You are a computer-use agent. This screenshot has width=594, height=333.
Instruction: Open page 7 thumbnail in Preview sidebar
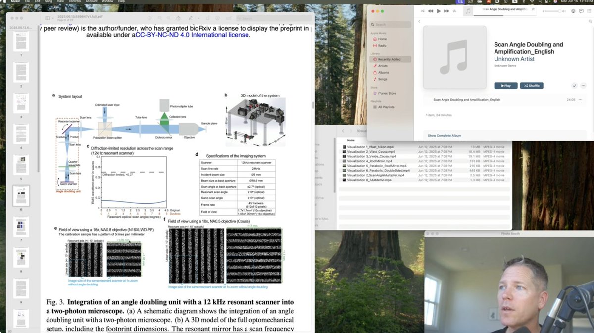pyautogui.click(x=21, y=226)
